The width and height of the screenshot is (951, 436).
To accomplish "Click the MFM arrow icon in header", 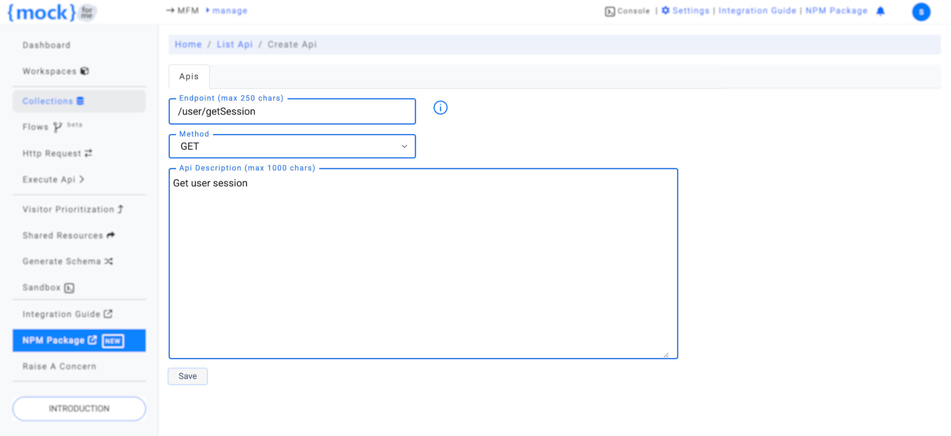I will pos(170,10).
